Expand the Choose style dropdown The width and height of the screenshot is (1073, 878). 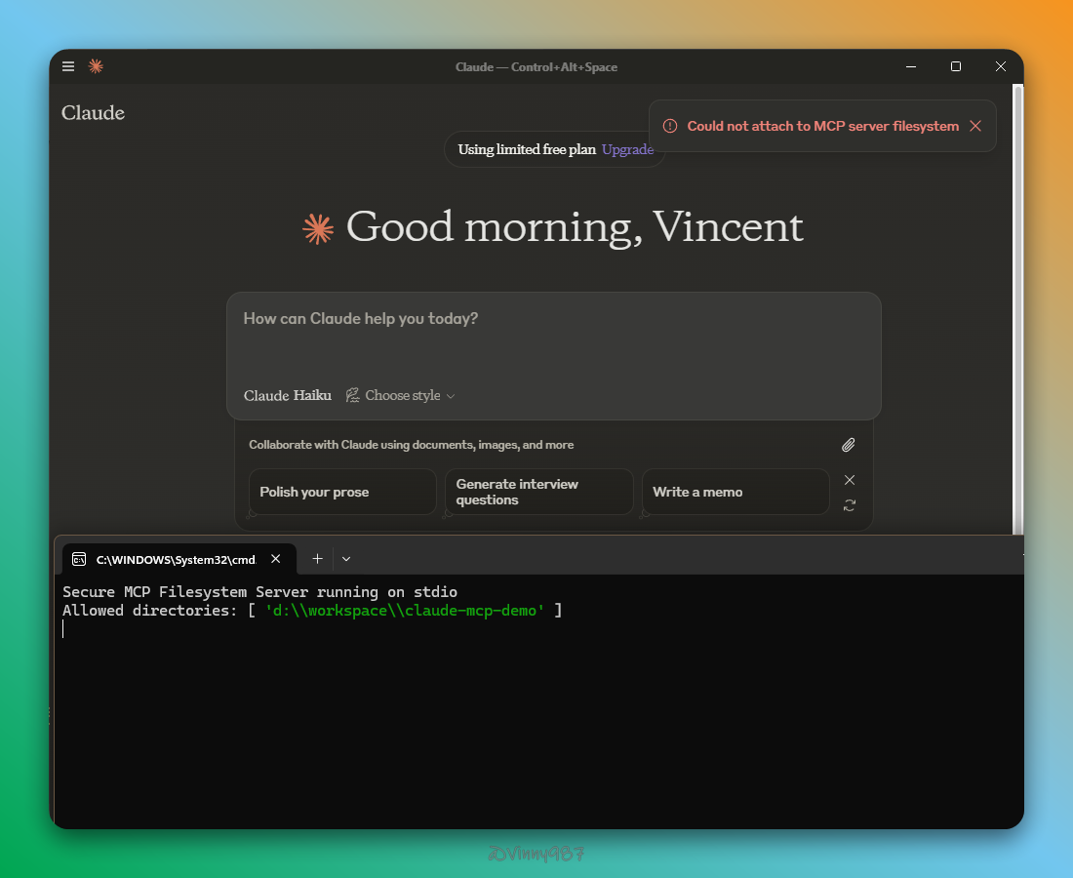(401, 395)
